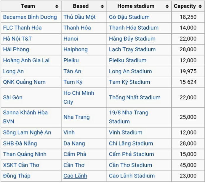Open the Becamex Bình Dương team link
The image size is (205, 184).
30,17
